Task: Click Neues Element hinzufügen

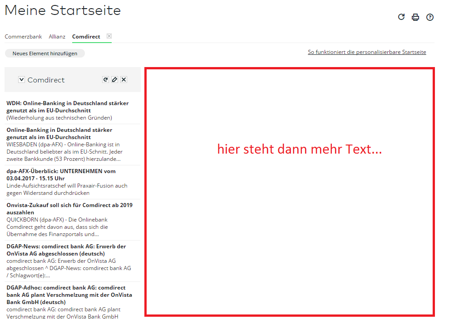Action: click(44, 53)
